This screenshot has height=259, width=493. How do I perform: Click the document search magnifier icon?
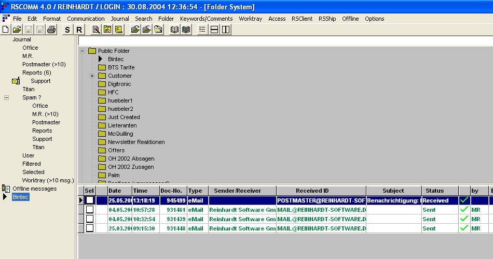(x=96, y=30)
